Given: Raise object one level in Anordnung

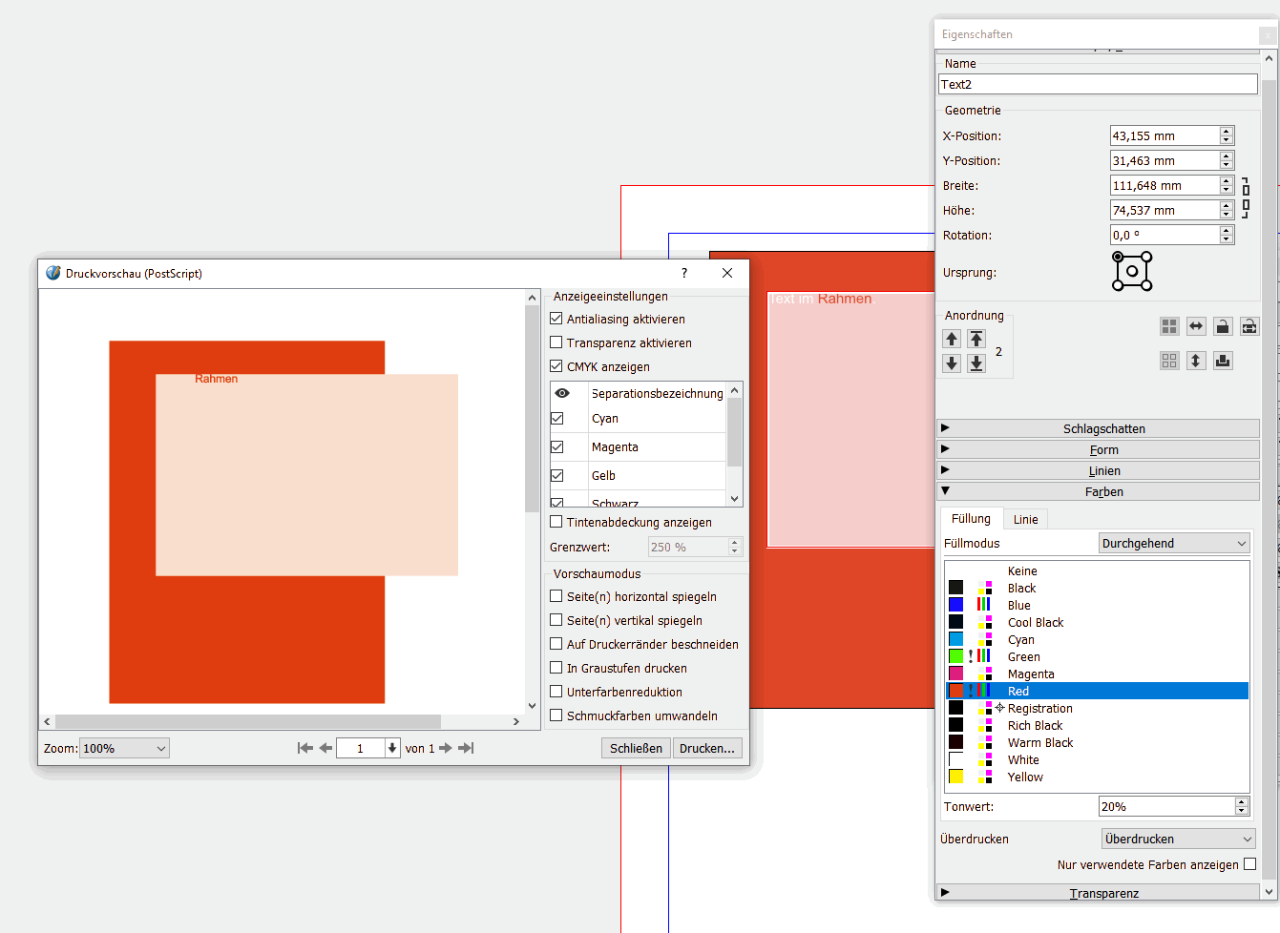Looking at the screenshot, I should [952, 339].
